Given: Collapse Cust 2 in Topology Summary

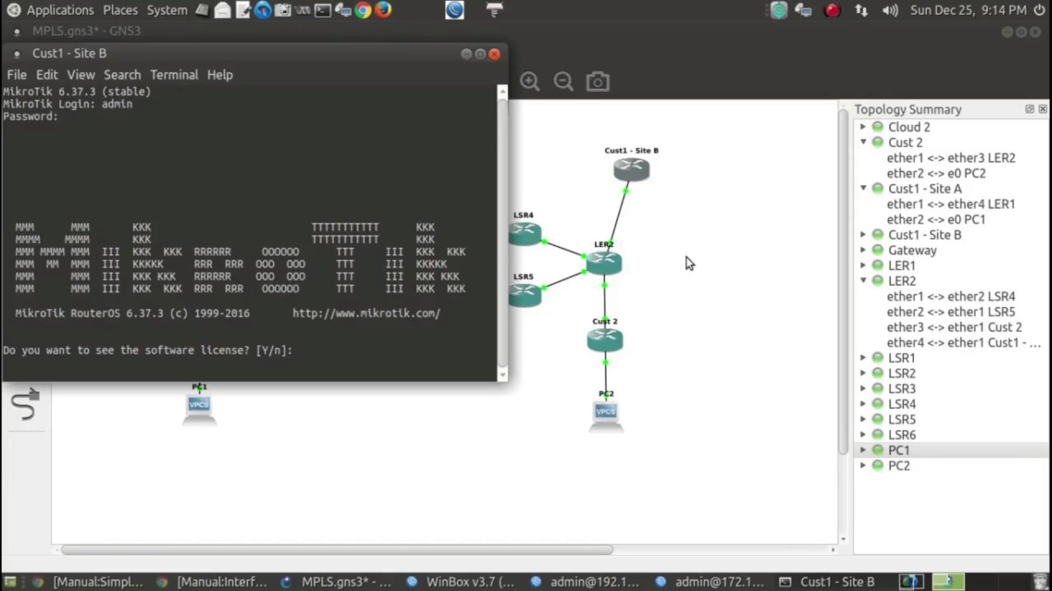Looking at the screenshot, I should point(863,142).
